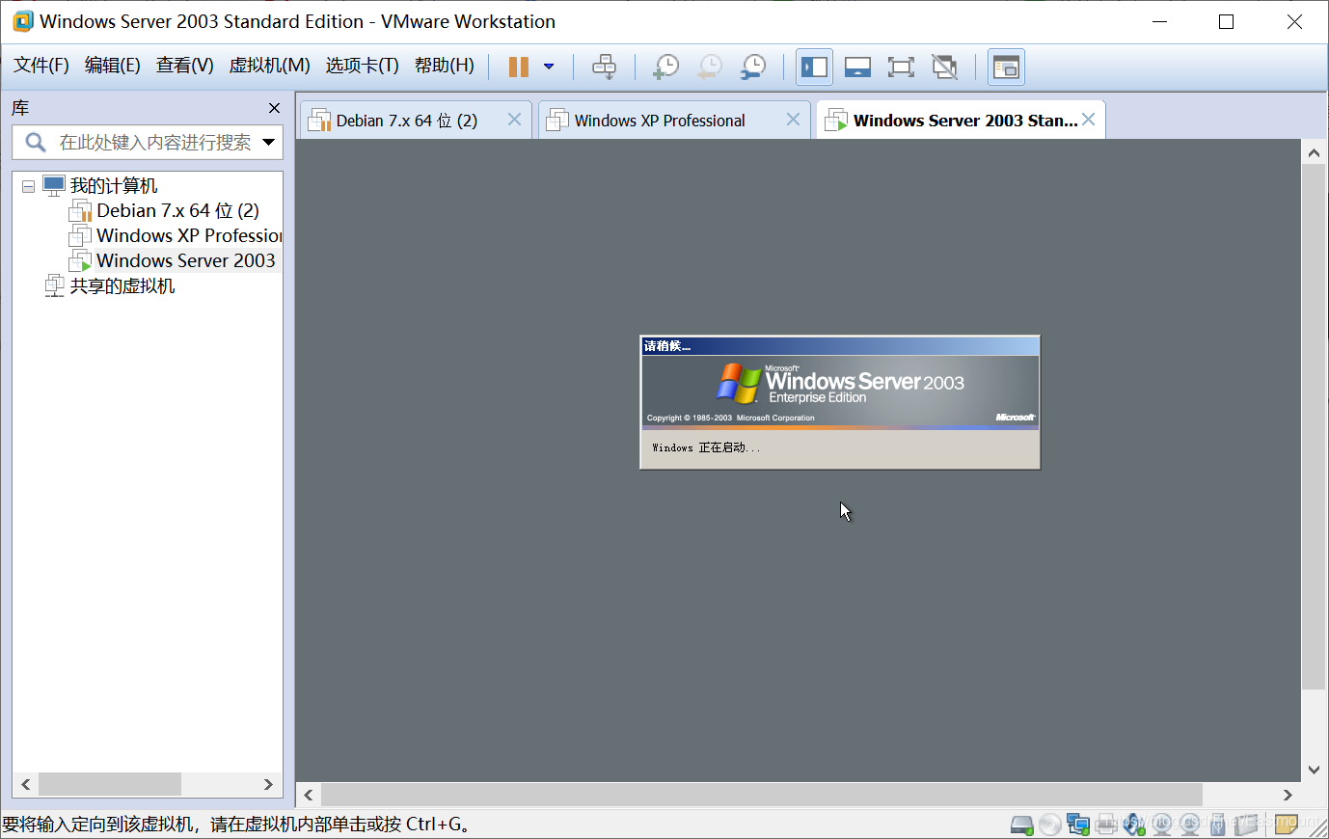Open the 编辑(E) menu
Image resolution: width=1329 pixels, height=839 pixels.
coord(113,66)
